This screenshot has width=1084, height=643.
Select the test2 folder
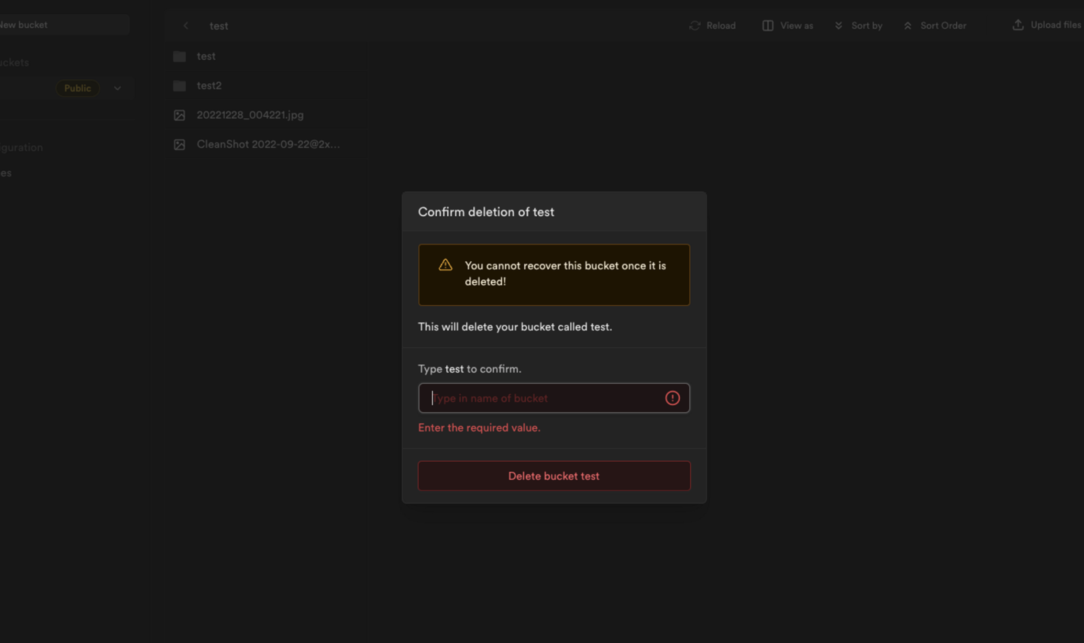[x=209, y=85]
